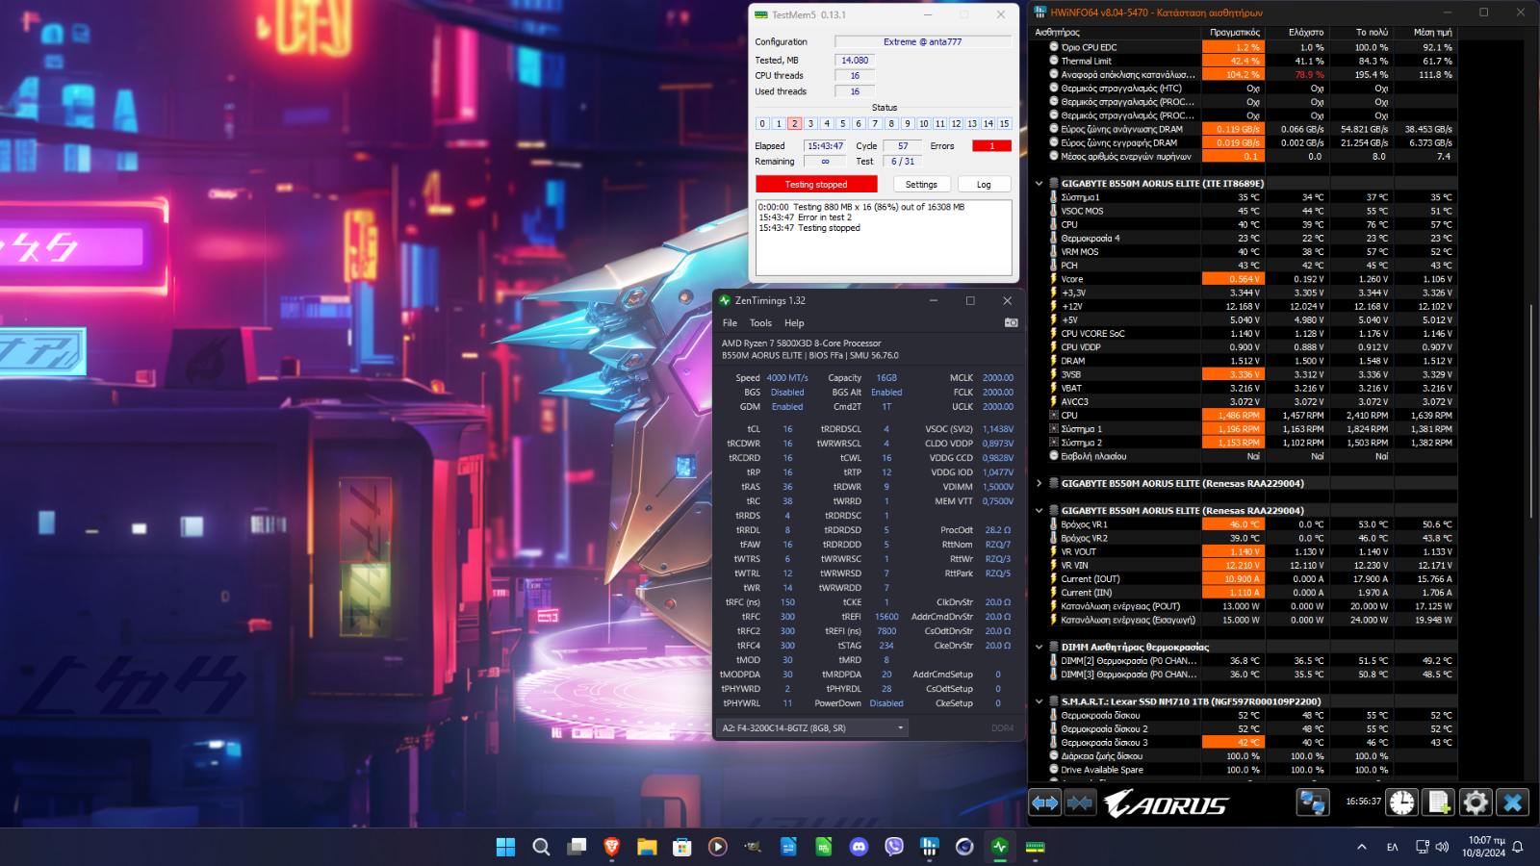Click TestMem5 Configuration field Extreme @ anta777

point(923,41)
